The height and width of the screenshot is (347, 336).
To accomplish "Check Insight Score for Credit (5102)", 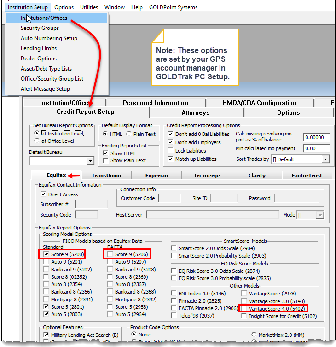I will (x=244, y=316).
